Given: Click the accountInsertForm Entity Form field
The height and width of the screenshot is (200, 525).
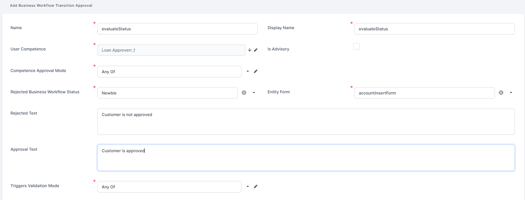Looking at the screenshot, I should point(424,93).
